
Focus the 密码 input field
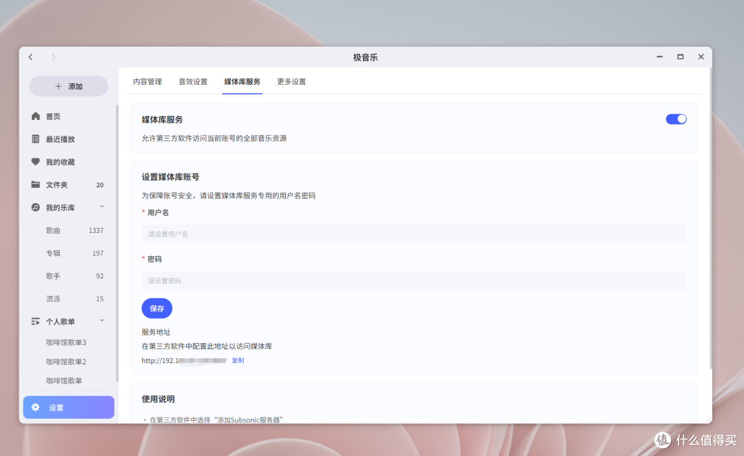(414, 280)
